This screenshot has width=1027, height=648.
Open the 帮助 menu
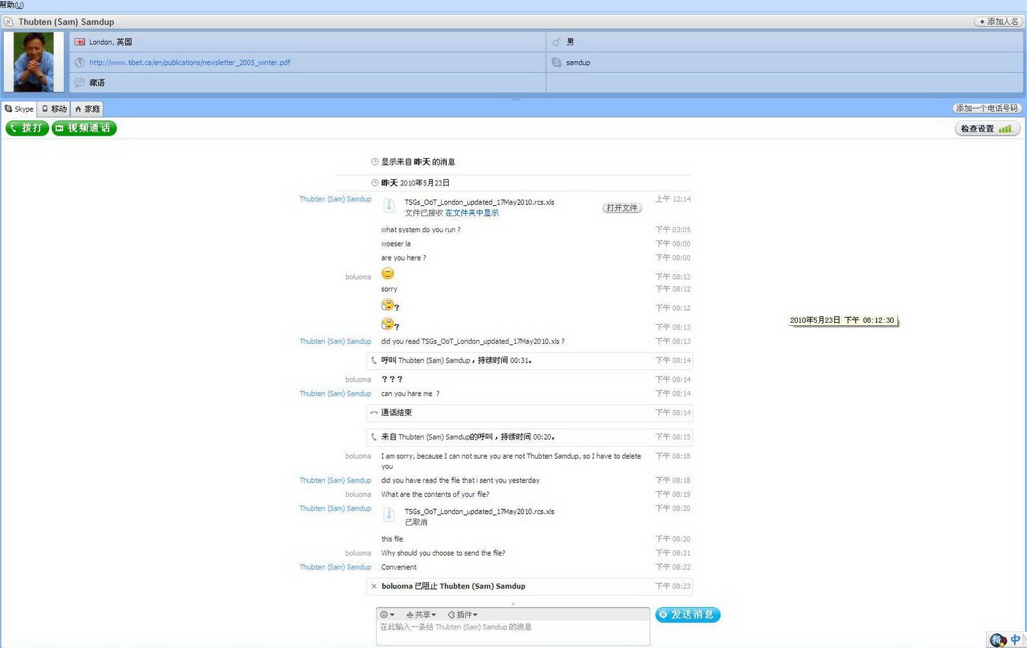[12, 5]
